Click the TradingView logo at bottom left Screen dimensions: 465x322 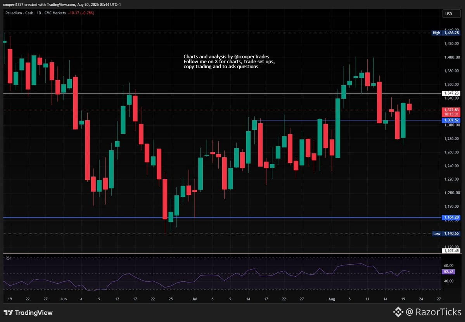click(28, 313)
